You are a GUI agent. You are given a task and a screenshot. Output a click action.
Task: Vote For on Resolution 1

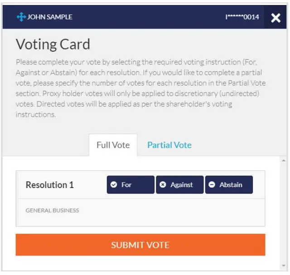[130, 185]
